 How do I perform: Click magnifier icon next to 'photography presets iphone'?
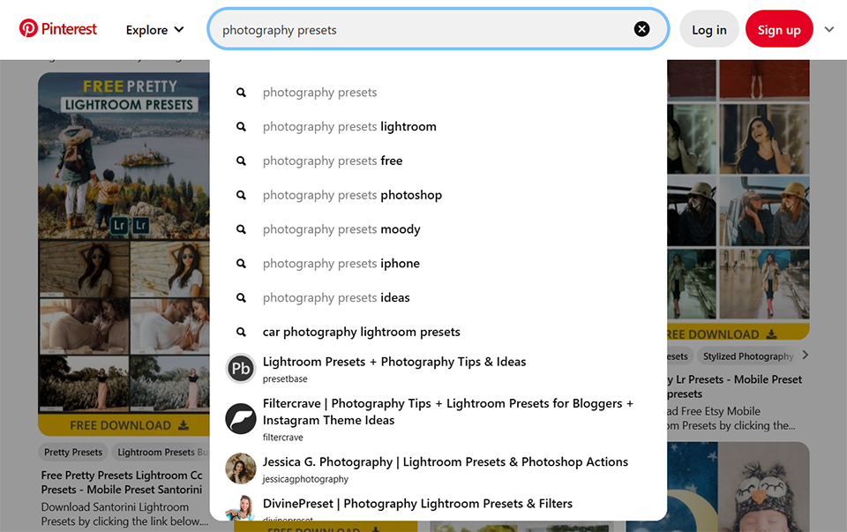tap(241, 264)
